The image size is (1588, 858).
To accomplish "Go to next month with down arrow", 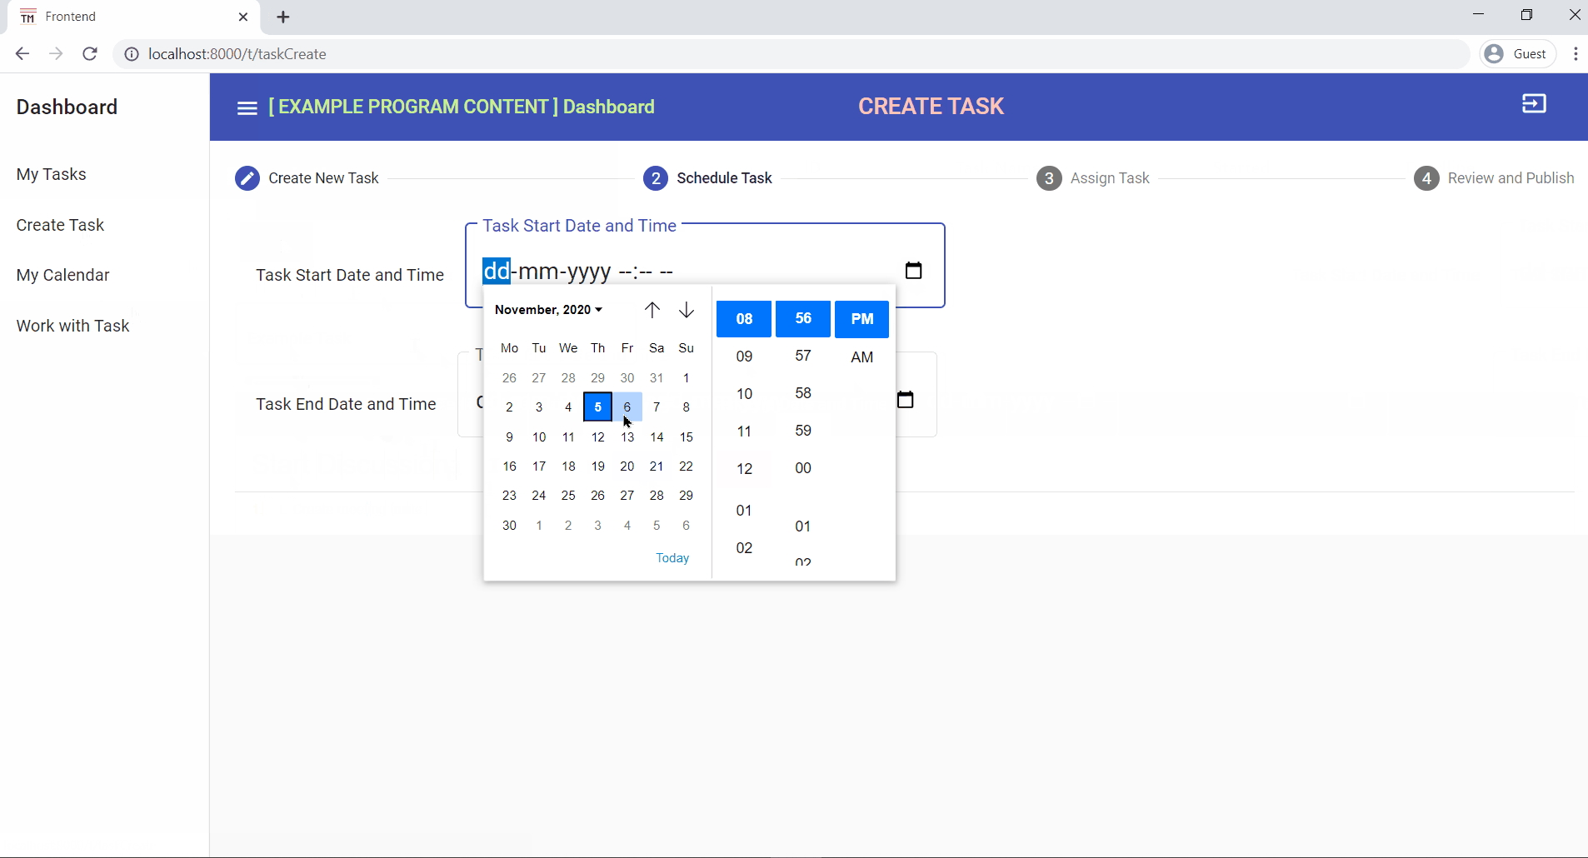I will tap(687, 311).
